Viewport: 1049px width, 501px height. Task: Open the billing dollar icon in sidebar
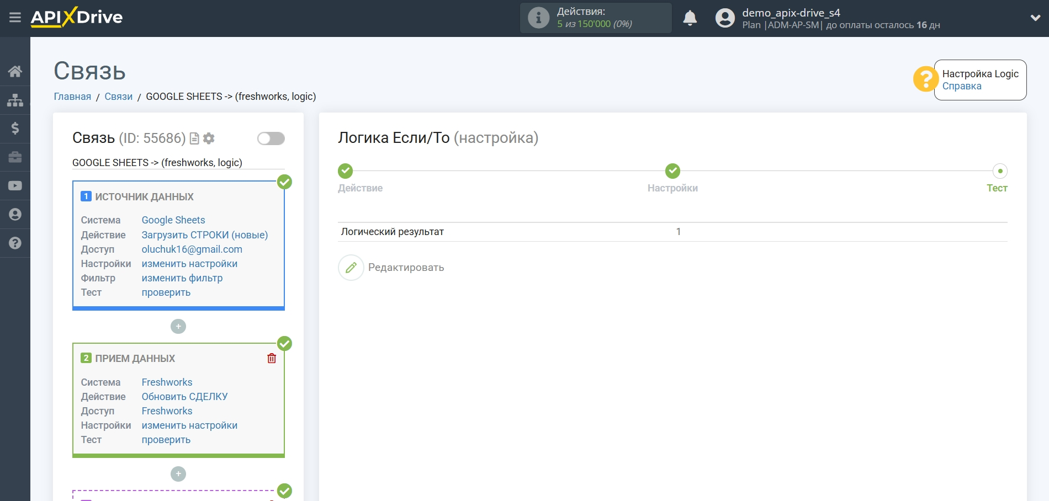[x=15, y=129]
